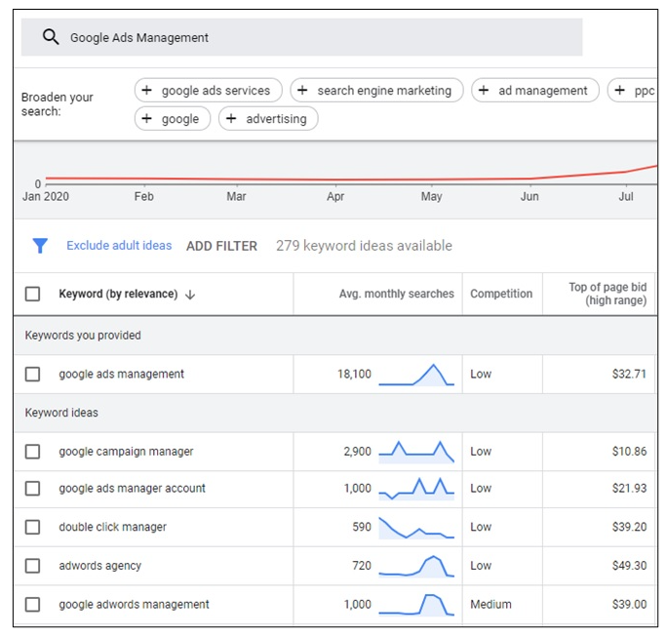Viewport: 666px width, 637px height.
Task: Sort by the Avg. monthly searches column
Action: click(x=396, y=294)
